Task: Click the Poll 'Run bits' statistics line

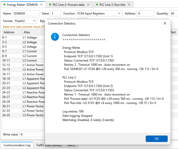Action: (x=110, y=103)
